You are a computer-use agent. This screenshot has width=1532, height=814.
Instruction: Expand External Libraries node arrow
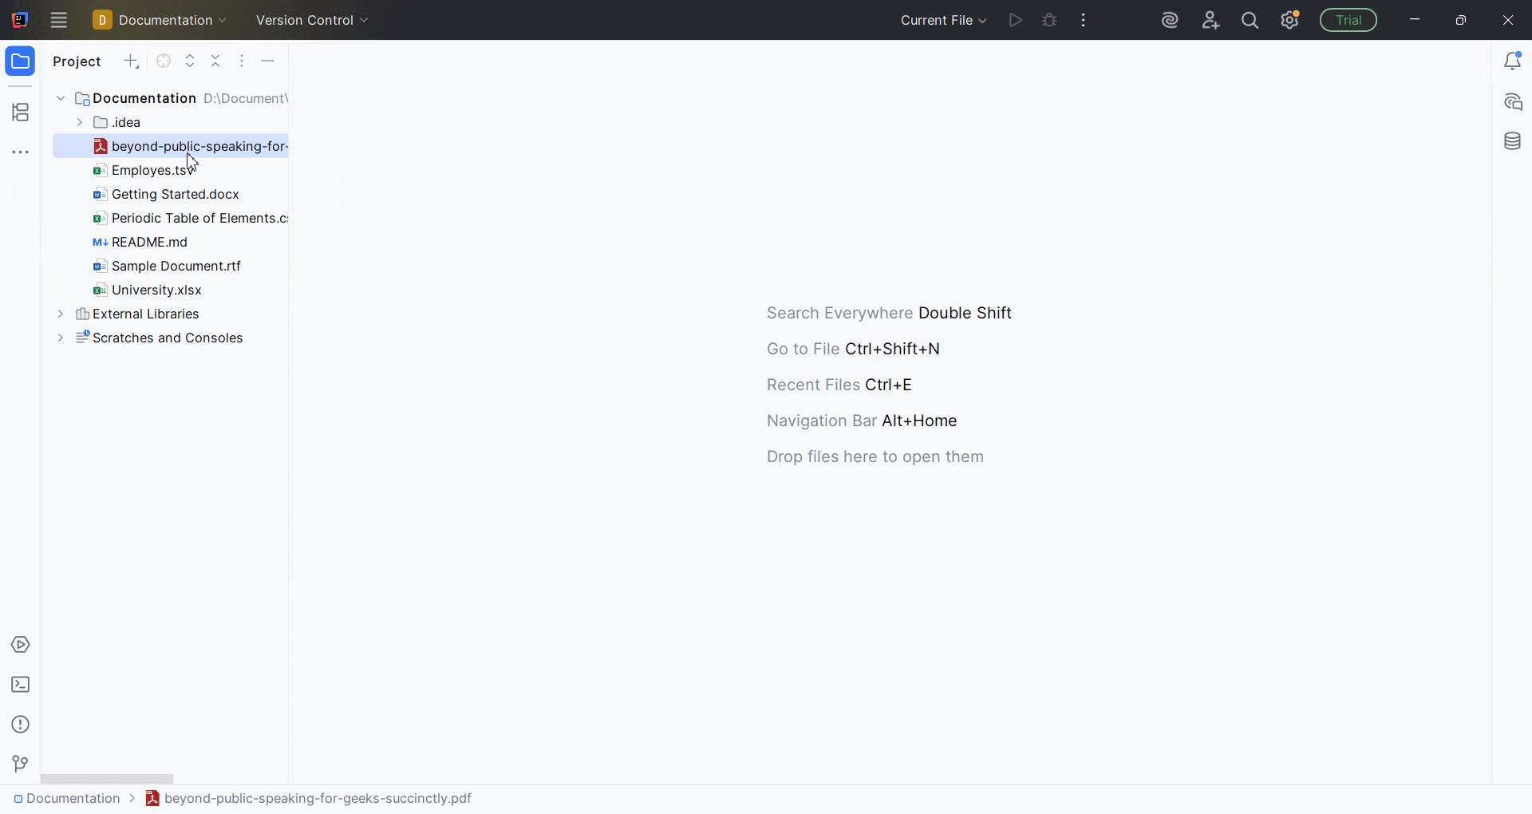coord(61,315)
